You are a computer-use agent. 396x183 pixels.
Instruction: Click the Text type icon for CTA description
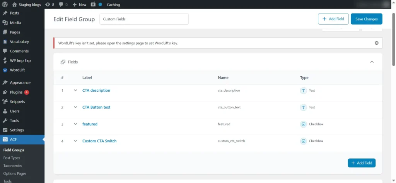pos(304,91)
